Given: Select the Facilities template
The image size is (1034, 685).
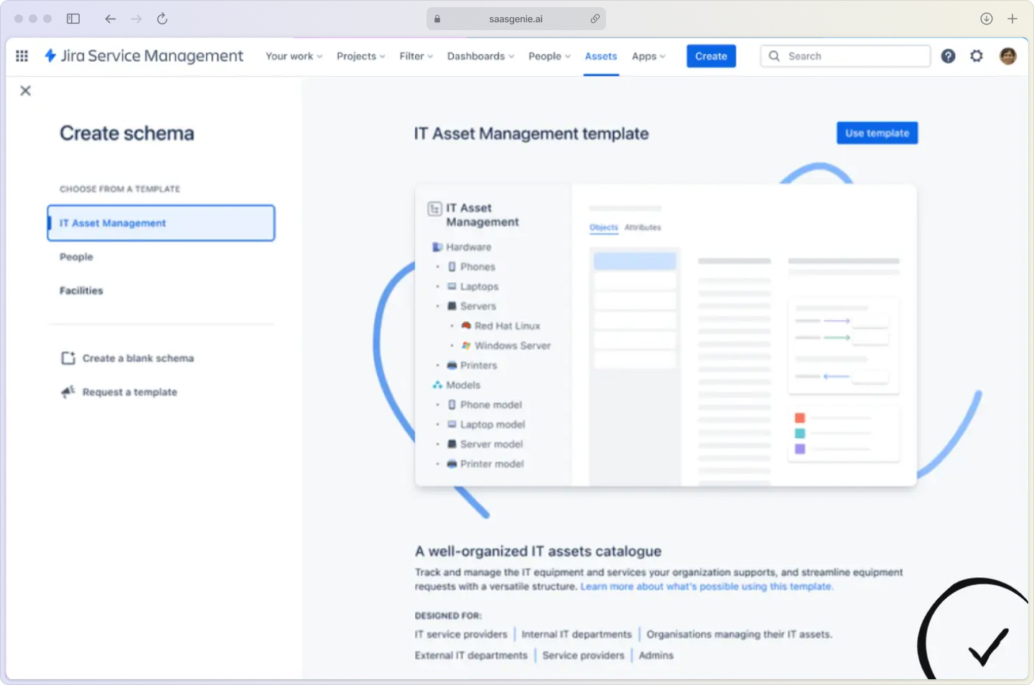Looking at the screenshot, I should (81, 291).
